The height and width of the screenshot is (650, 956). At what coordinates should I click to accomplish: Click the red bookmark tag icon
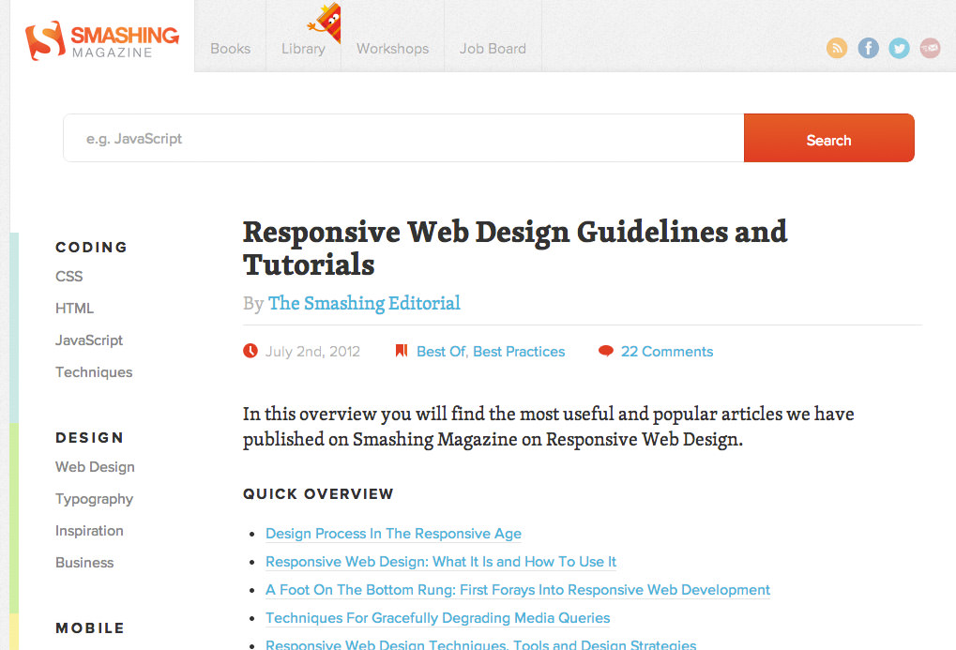pyautogui.click(x=402, y=352)
